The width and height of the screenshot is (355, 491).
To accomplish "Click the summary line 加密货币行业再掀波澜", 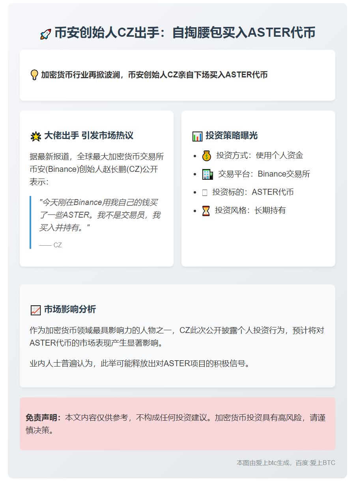I will 154,75.
